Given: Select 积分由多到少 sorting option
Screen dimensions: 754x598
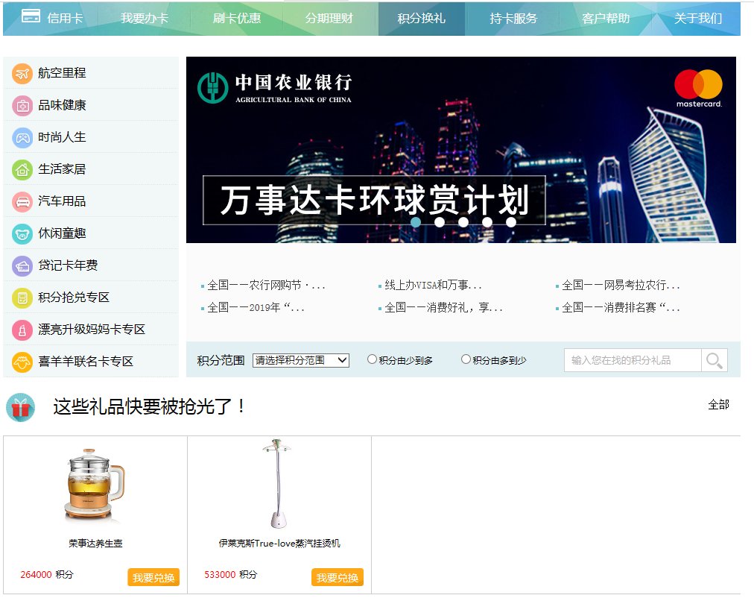Looking at the screenshot, I should pos(465,358).
